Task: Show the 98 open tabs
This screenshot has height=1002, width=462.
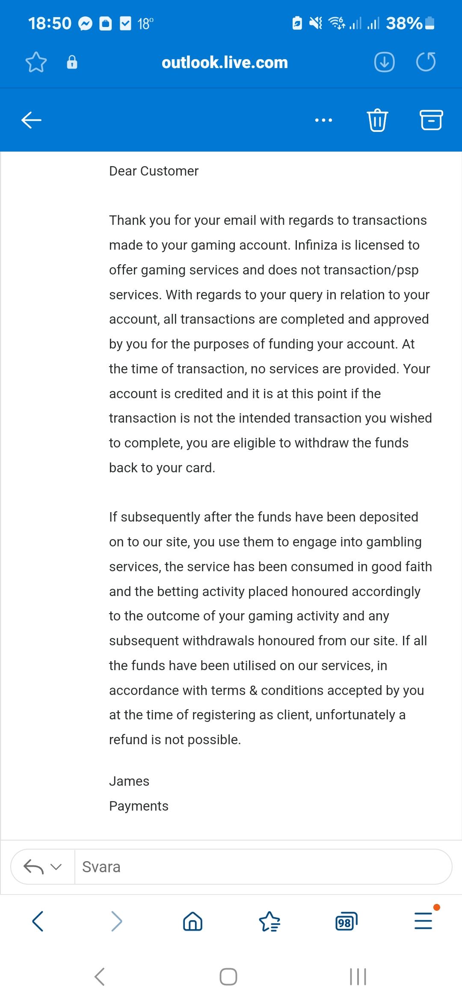Action: click(x=346, y=921)
